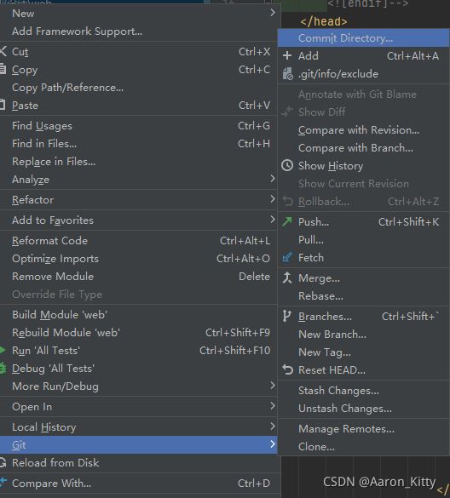Select Reformat Code menu item
Image resolution: width=450 pixels, height=498 pixels.
point(139,241)
